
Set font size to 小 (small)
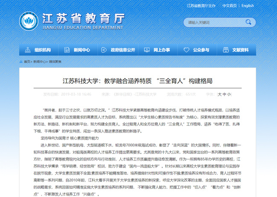229,94
